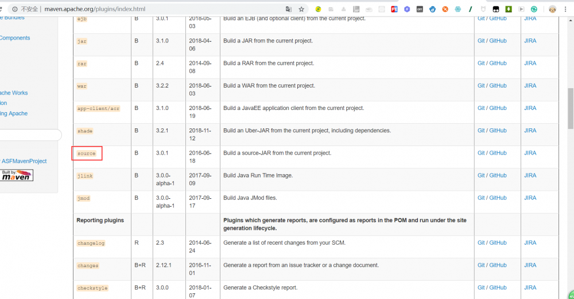Viewport: 574px width, 299px height.
Task: Open the 'ing Apache' sidebar link
Action: [14, 113]
